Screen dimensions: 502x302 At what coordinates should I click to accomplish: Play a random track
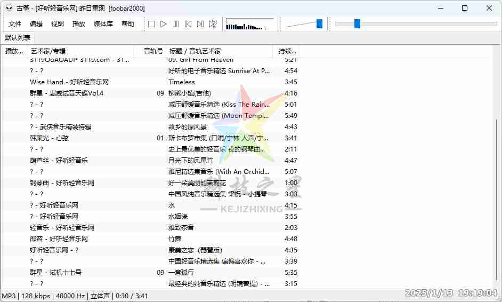coord(213,24)
